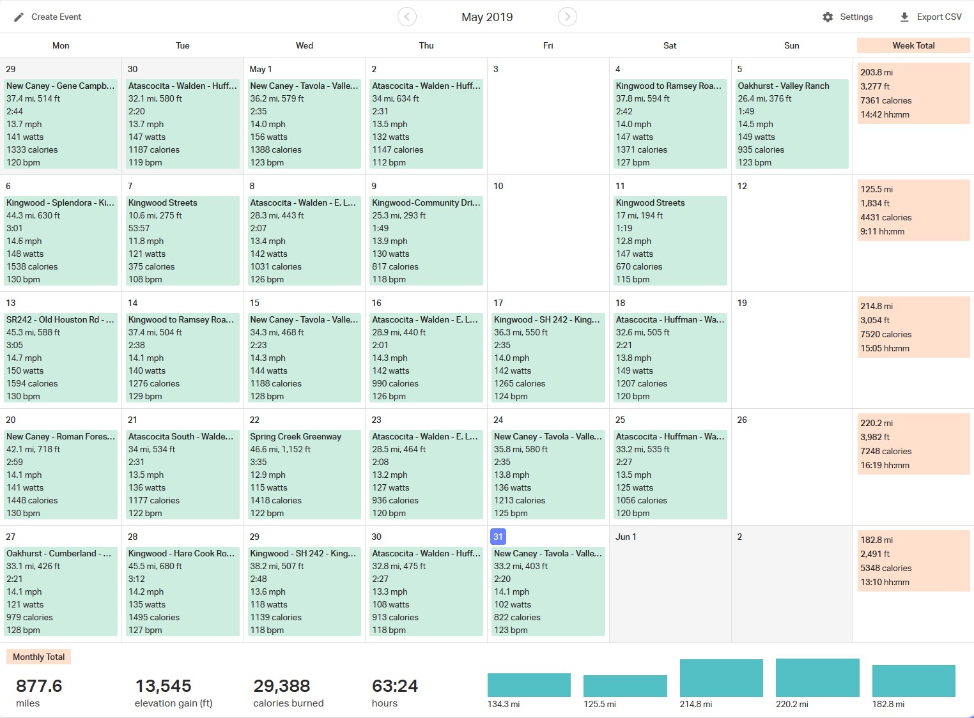974x718 pixels.
Task: Click the Export CSV download icon
Action: (x=904, y=17)
